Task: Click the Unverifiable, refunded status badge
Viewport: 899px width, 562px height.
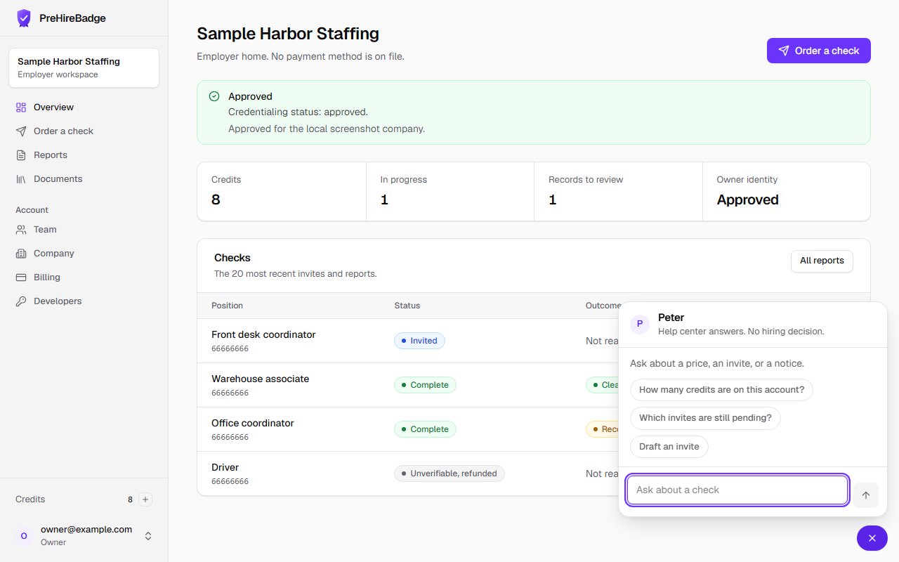Action: [x=449, y=473]
